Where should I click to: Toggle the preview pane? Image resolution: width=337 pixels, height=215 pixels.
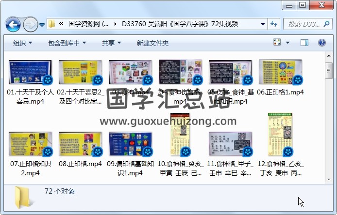click(304, 43)
